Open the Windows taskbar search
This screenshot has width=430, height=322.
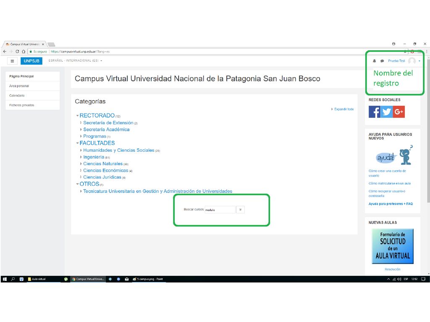pyautogui.click(x=13, y=279)
